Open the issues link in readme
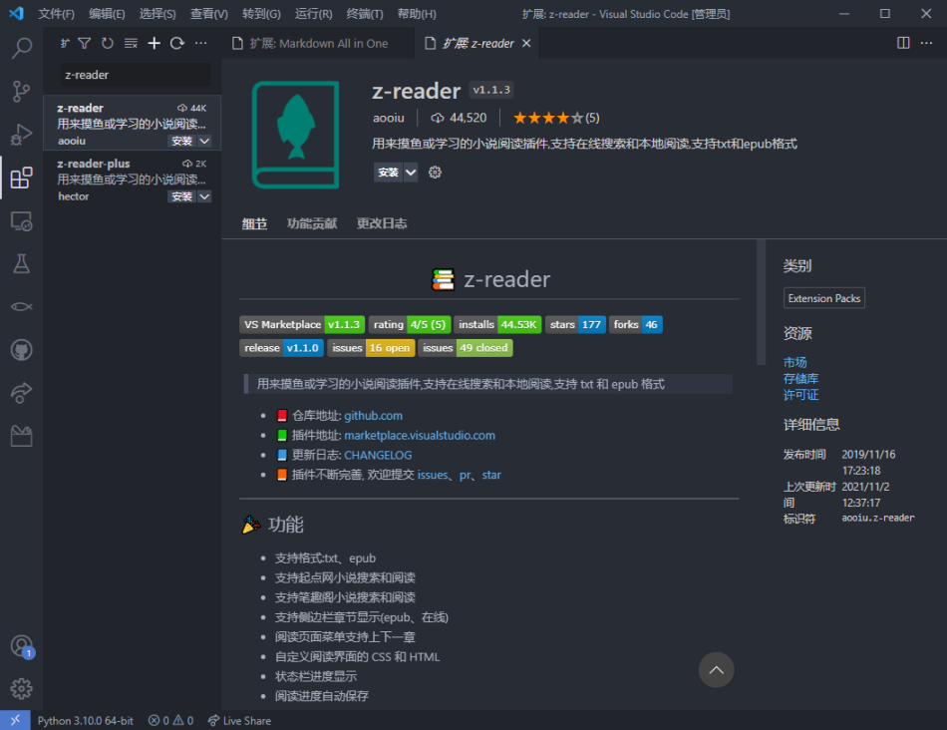This screenshot has width=947, height=730. pyautogui.click(x=433, y=475)
